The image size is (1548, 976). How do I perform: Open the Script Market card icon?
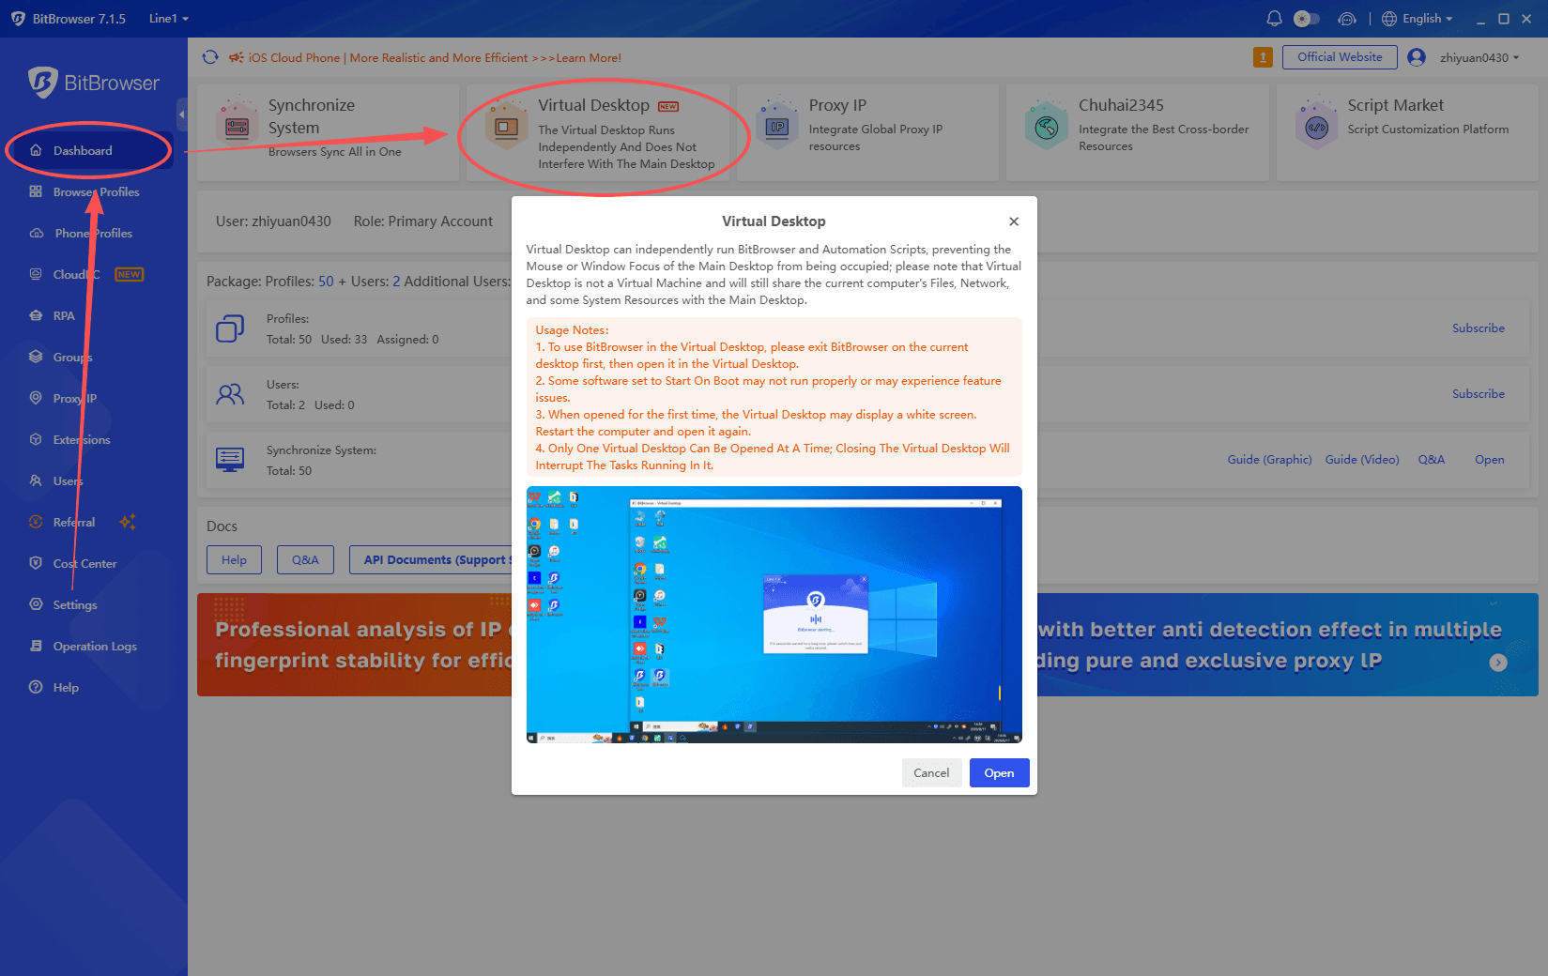1317,126
